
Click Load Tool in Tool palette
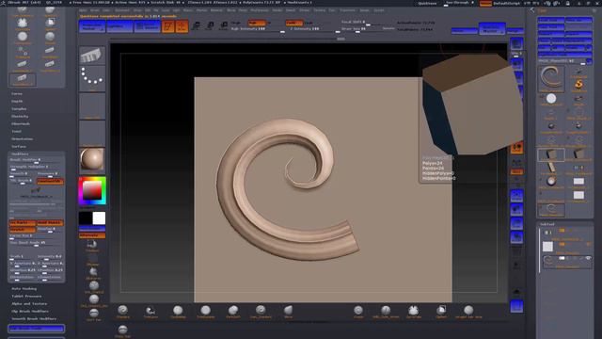point(551,20)
